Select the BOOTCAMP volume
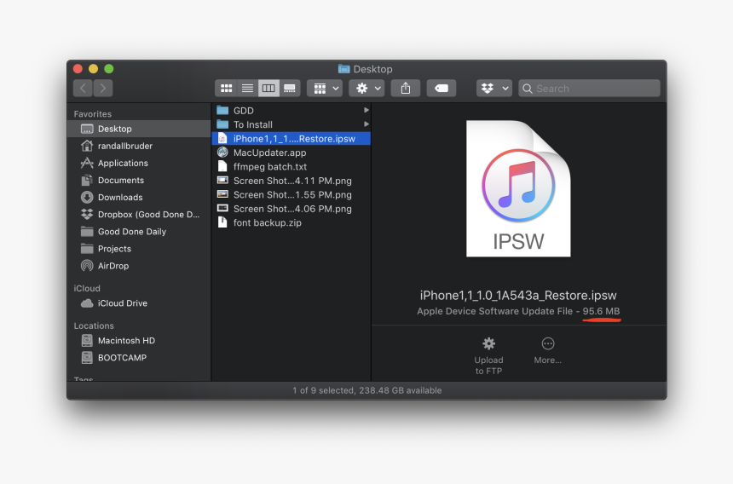733x484 pixels. [x=139, y=358]
